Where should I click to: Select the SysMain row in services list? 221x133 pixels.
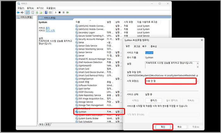99,112
